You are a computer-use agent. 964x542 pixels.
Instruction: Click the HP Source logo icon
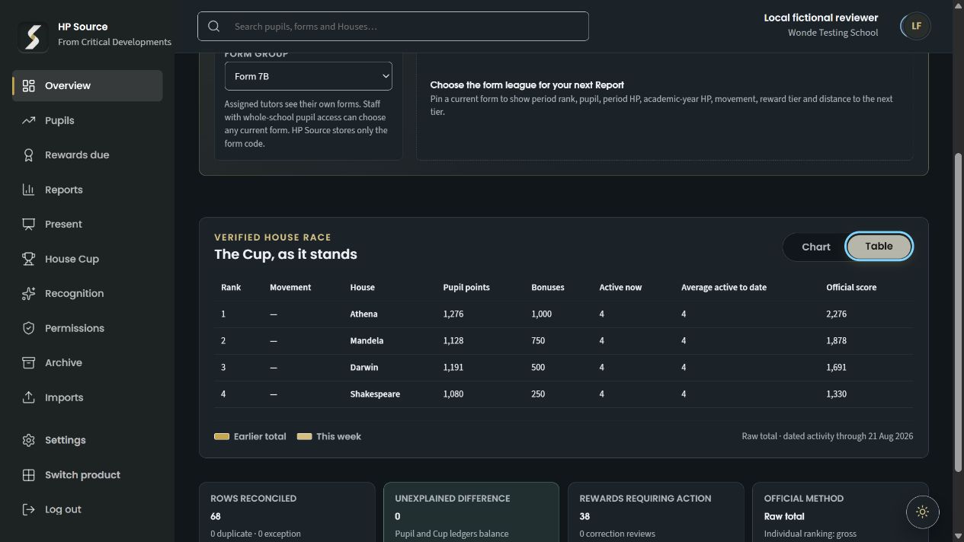pos(33,36)
